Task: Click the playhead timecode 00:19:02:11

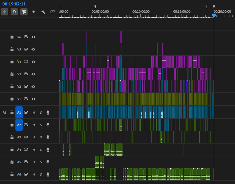Action: point(14,4)
